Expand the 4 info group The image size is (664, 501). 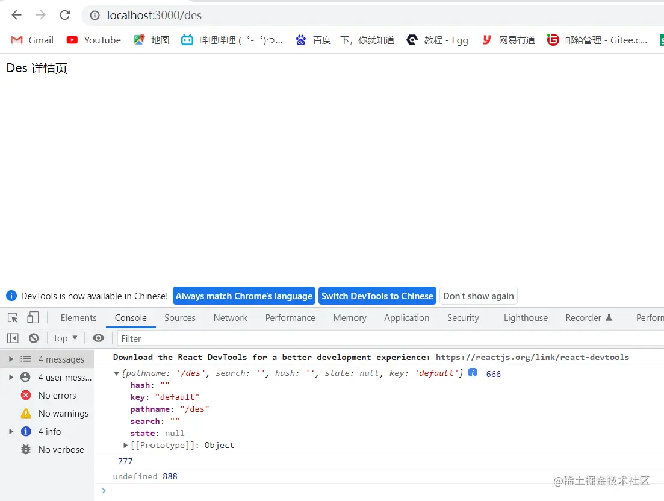pos(11,431)
